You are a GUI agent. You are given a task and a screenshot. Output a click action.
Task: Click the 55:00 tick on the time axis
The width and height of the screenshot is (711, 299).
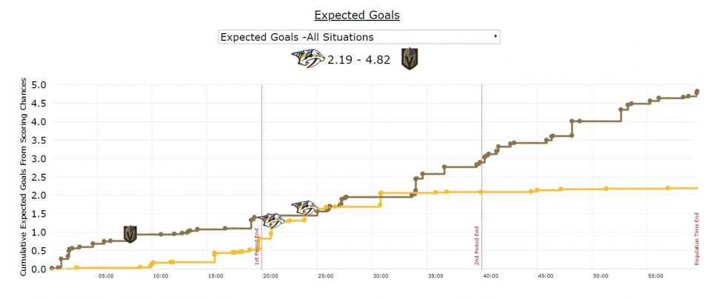click(x=656, y=277)
